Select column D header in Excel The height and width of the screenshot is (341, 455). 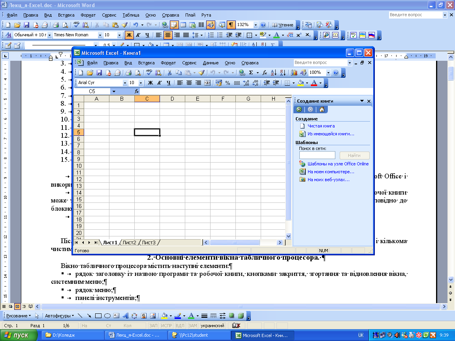pos(172,99)
